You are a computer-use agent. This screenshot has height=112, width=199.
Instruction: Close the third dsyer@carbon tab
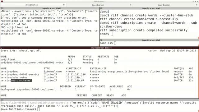coord(197,5)
